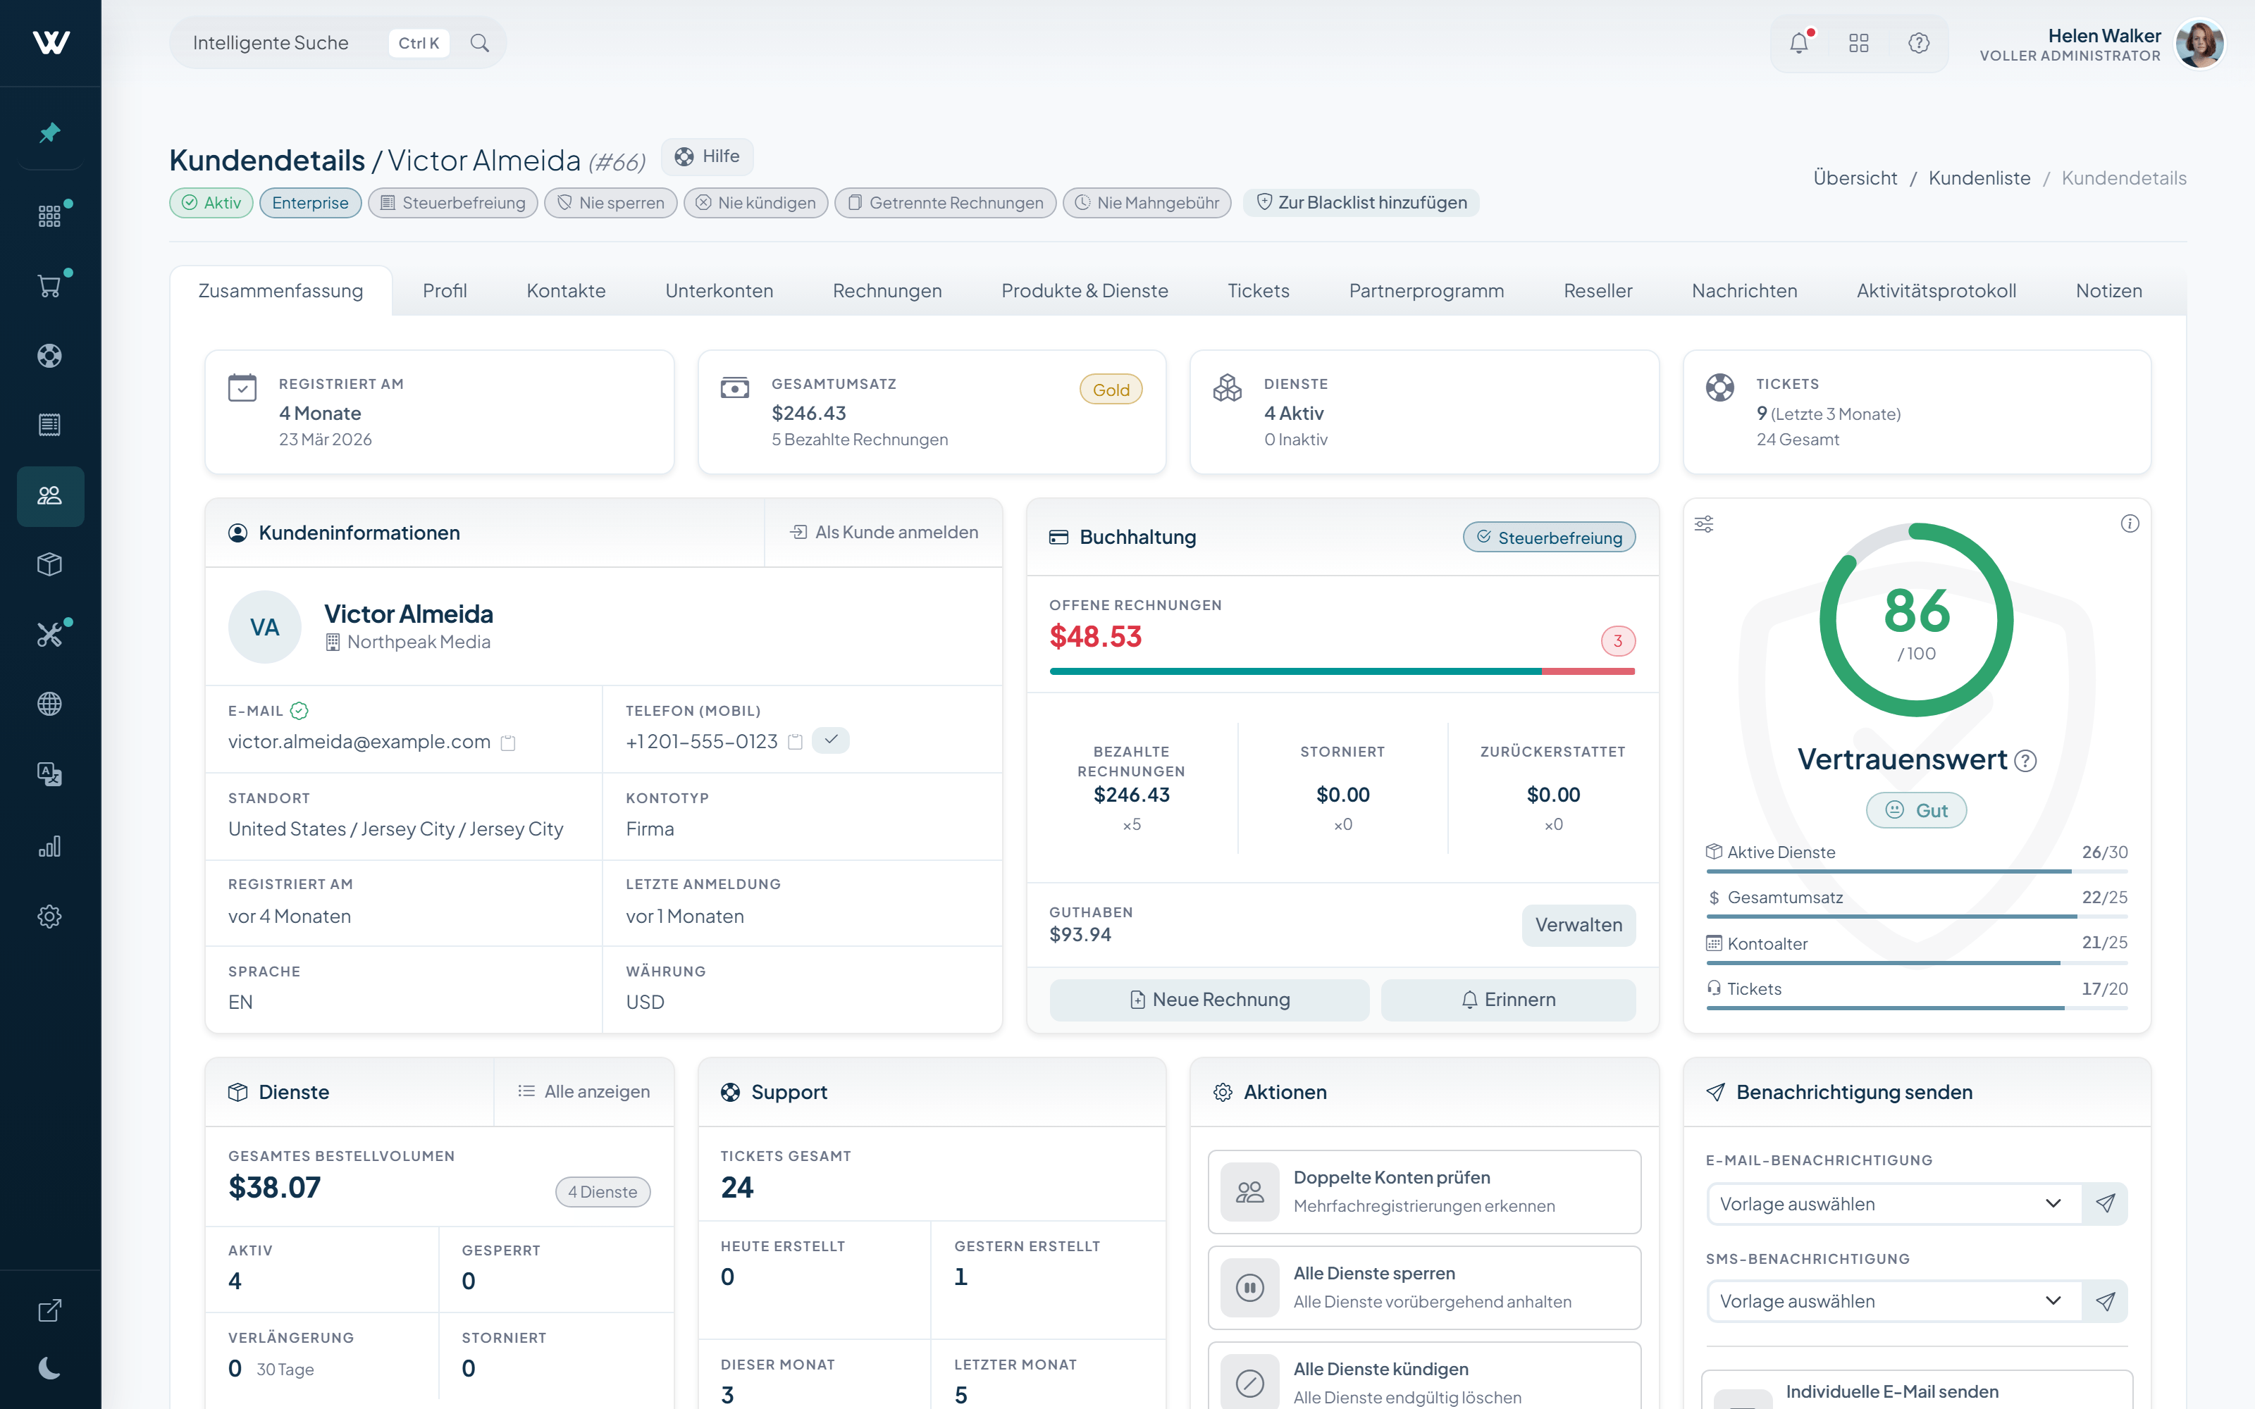This screenshot has width=2255, height=1409.
Task: Toggle the Nie kündigen tag
Action: 755,203
